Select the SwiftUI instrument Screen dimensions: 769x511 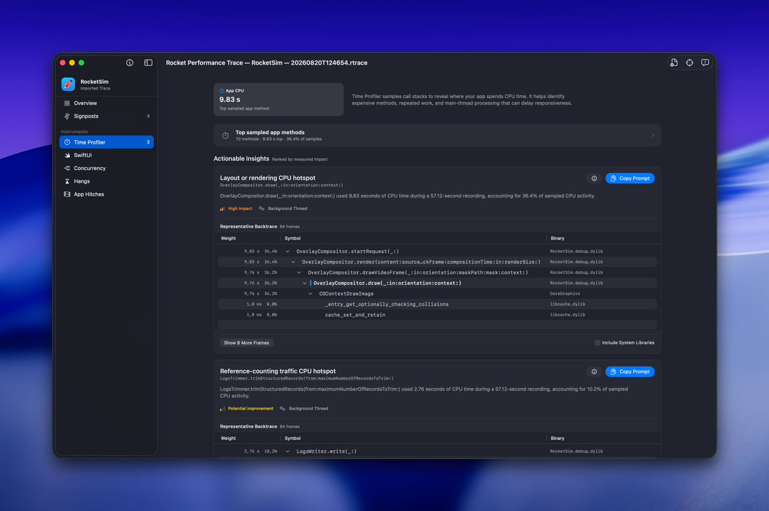[106, 155]
